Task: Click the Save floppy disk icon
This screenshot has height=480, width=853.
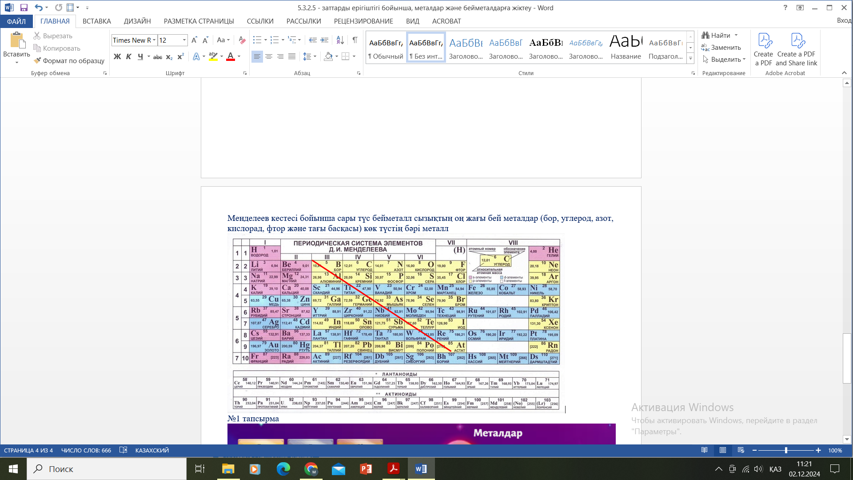Action: (24, 8)
